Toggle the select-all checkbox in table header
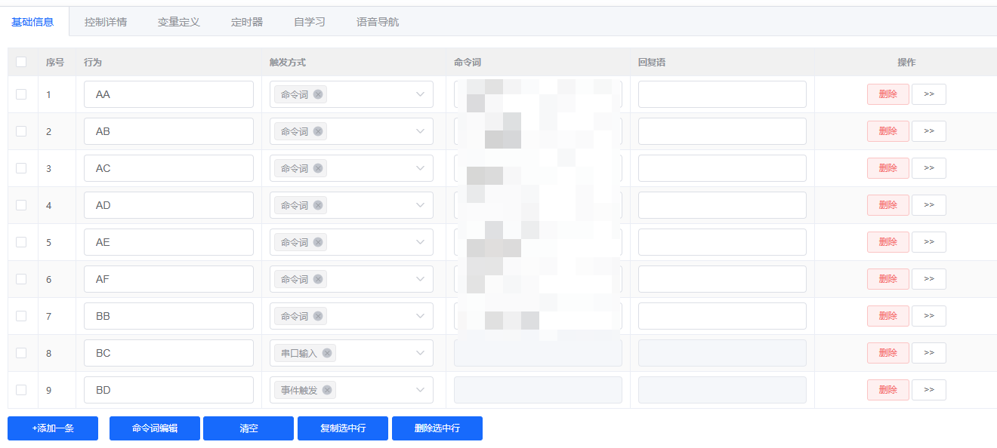The width and height of the screenshot is (997, 448). [x=21, y=62]
